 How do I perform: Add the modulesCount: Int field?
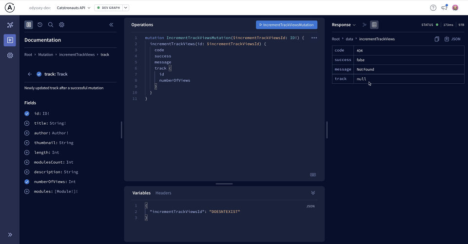27,162
